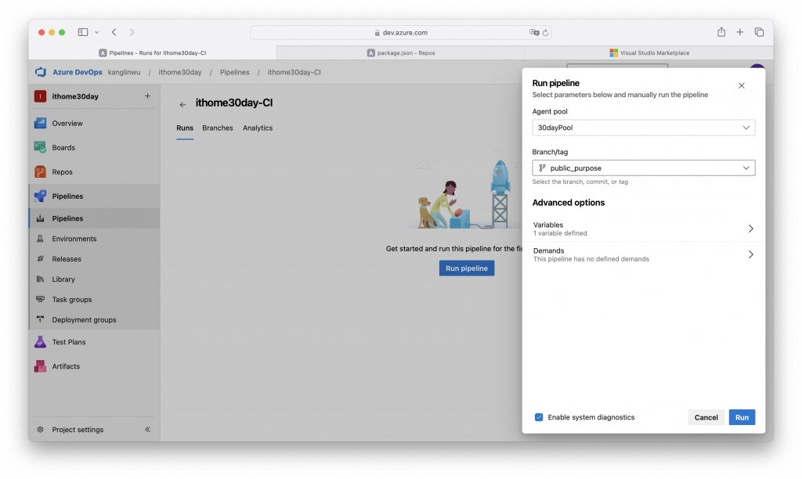The height and width of the screenshot is (479, 802).
Task: Select the Visual Studio Marketplace browser tab
Action: [x=649, y=52]
